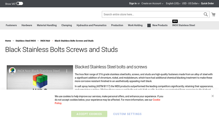Open the Clamping menu

point(67,25)
